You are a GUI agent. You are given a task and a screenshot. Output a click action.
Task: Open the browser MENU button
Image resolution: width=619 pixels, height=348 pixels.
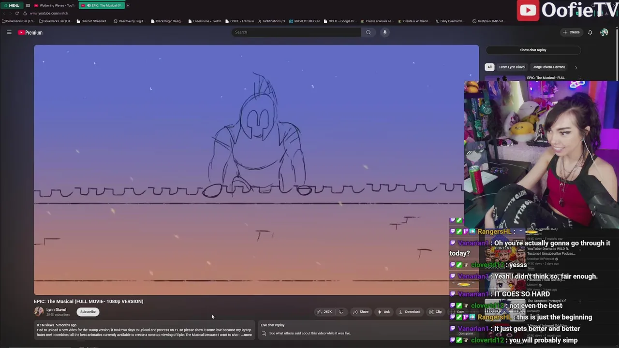pos(11,5)
